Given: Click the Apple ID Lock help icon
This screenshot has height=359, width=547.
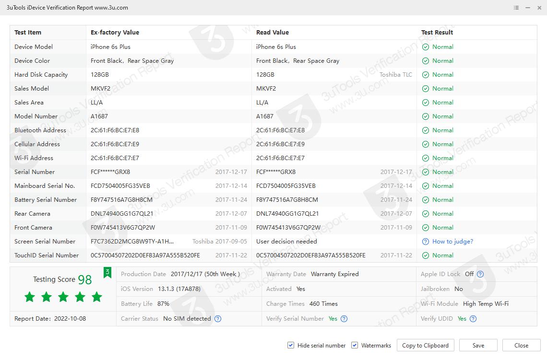Looking at the screenshot, I should [x=480, y=274].
